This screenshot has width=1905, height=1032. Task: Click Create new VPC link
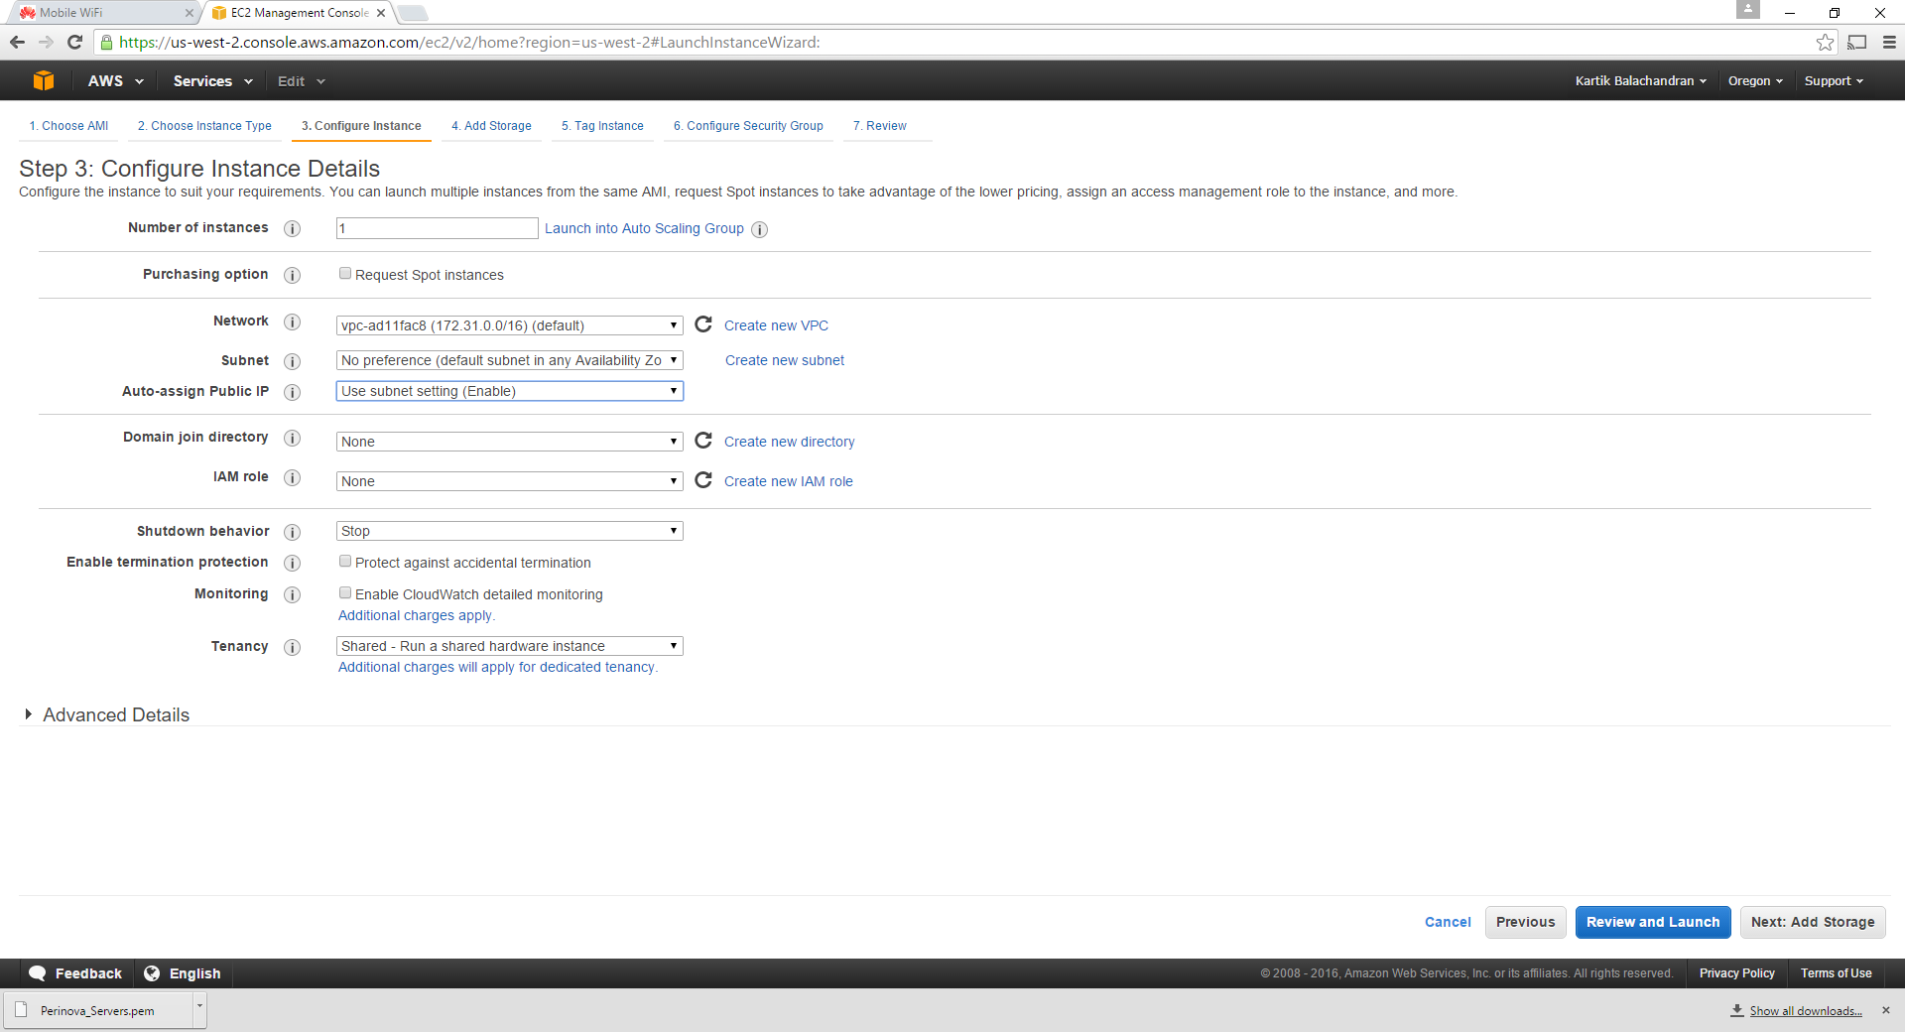click(776, 325)
